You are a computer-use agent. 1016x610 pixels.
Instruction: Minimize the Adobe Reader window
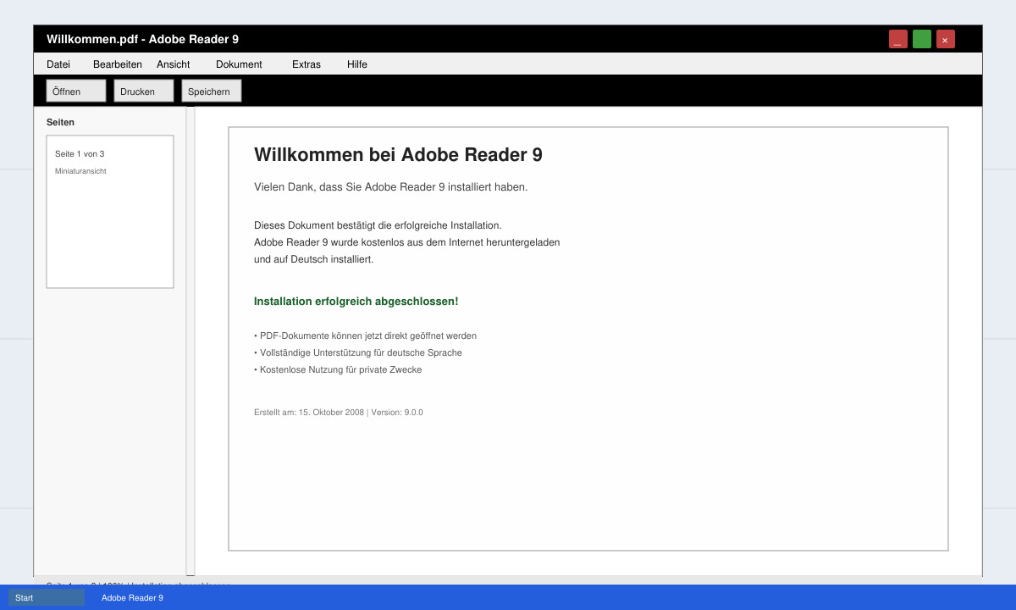(898, 39)
